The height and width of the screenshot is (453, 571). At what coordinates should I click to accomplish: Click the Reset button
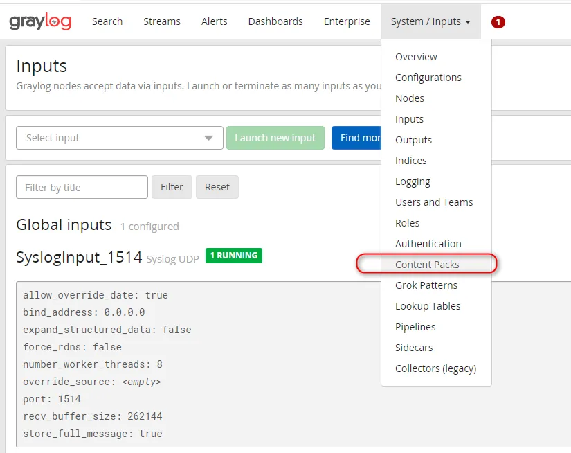(217, 187)
